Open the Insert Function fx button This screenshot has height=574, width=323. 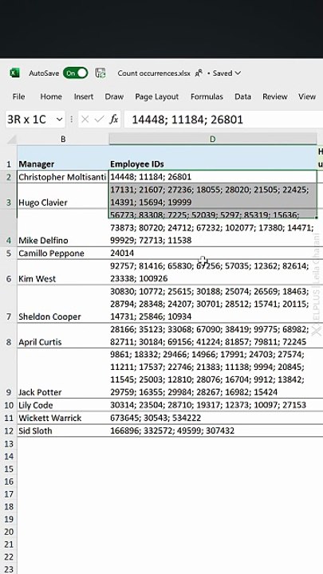[114, 120]
